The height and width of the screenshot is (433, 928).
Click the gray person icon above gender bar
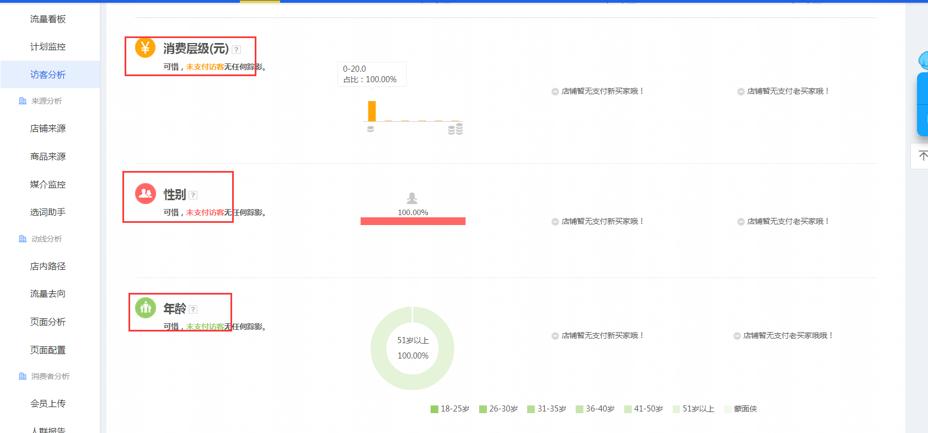(x=412, y=198)
